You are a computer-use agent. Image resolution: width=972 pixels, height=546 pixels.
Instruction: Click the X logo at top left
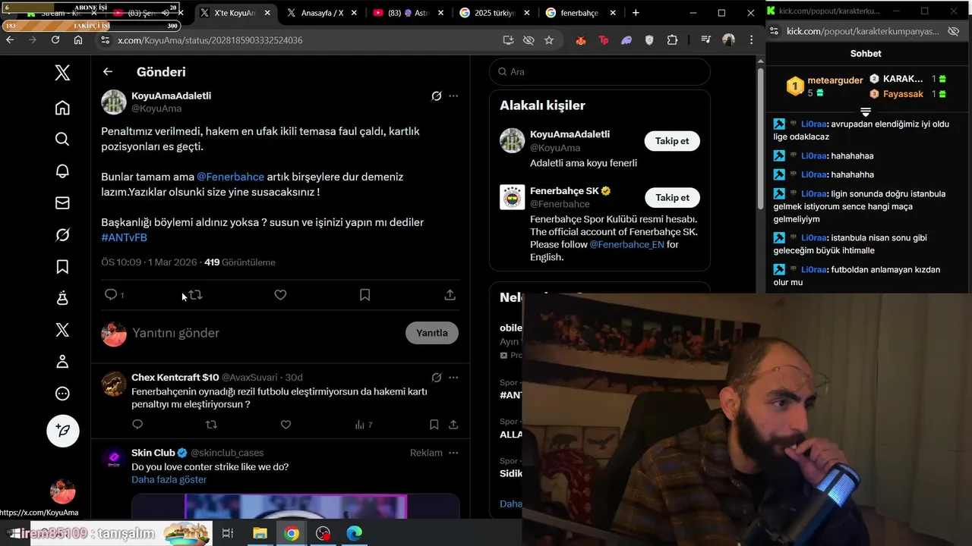(62, 72)
